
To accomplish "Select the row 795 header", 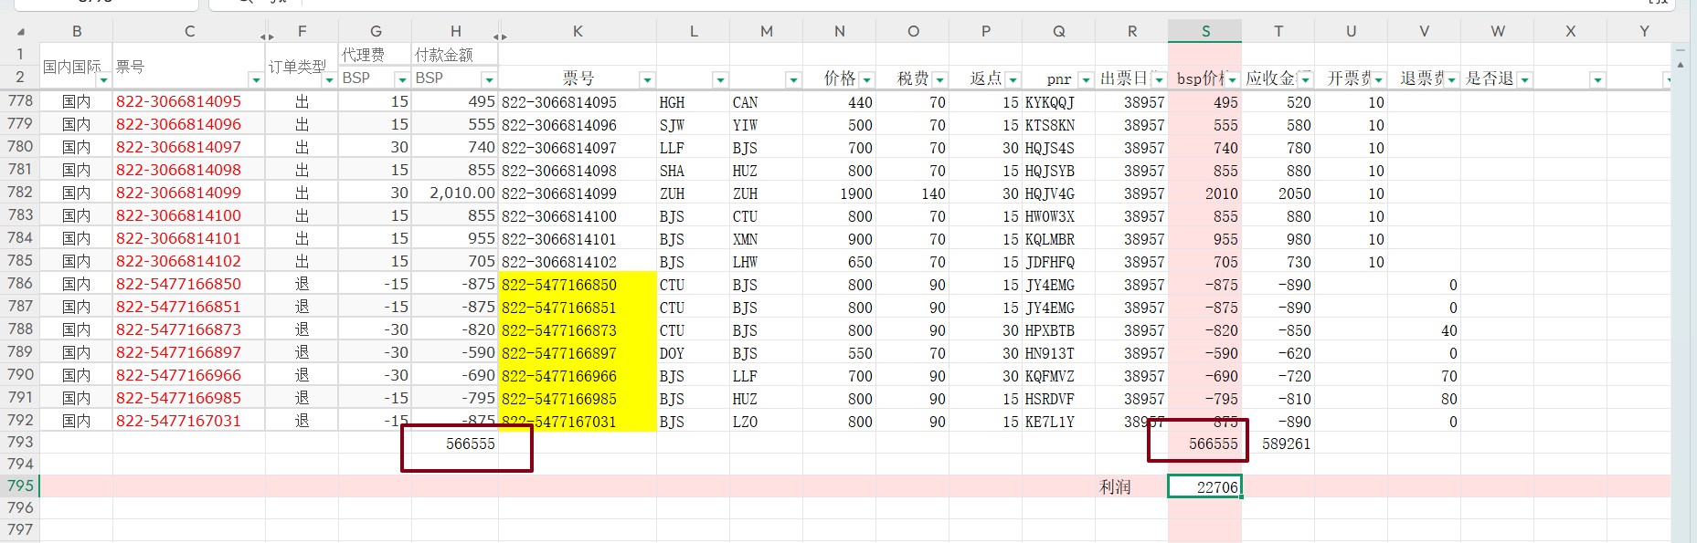I will click(20, 486).
